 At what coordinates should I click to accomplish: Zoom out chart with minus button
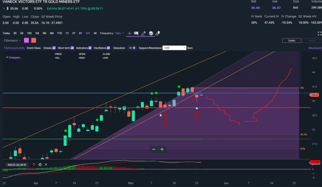pos(154,149)
